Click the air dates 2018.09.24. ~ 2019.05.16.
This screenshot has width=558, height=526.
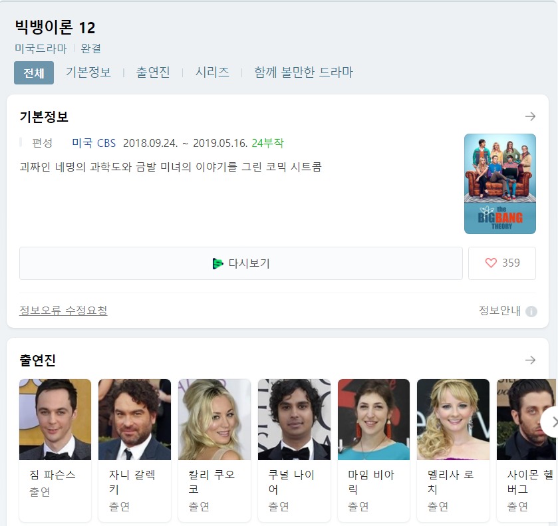pos(185,143)
